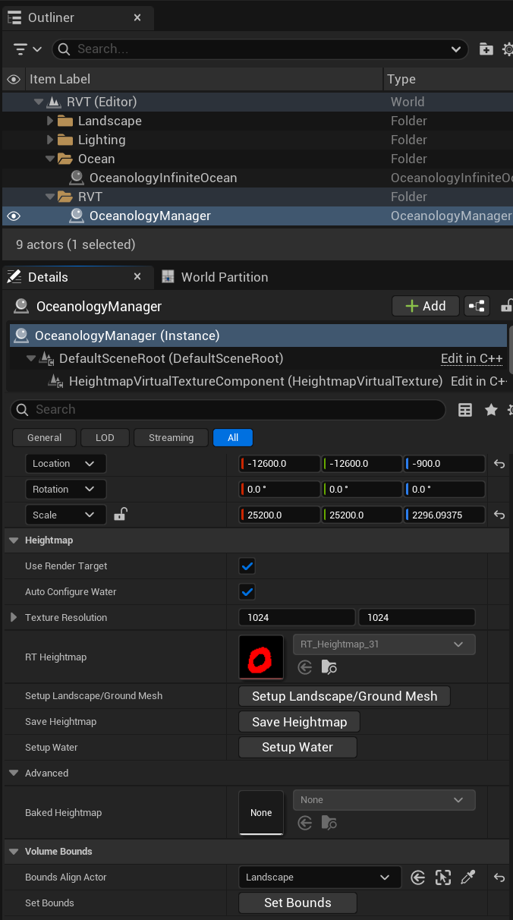Click the Lighting folder icon
Screen dimensions: 513x920
(x=65, y=140)
